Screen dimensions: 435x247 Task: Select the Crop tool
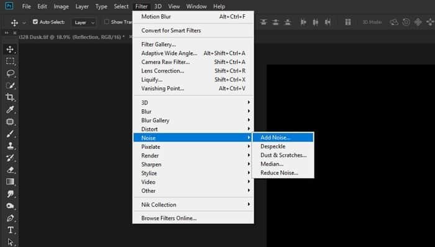(10, 97)
